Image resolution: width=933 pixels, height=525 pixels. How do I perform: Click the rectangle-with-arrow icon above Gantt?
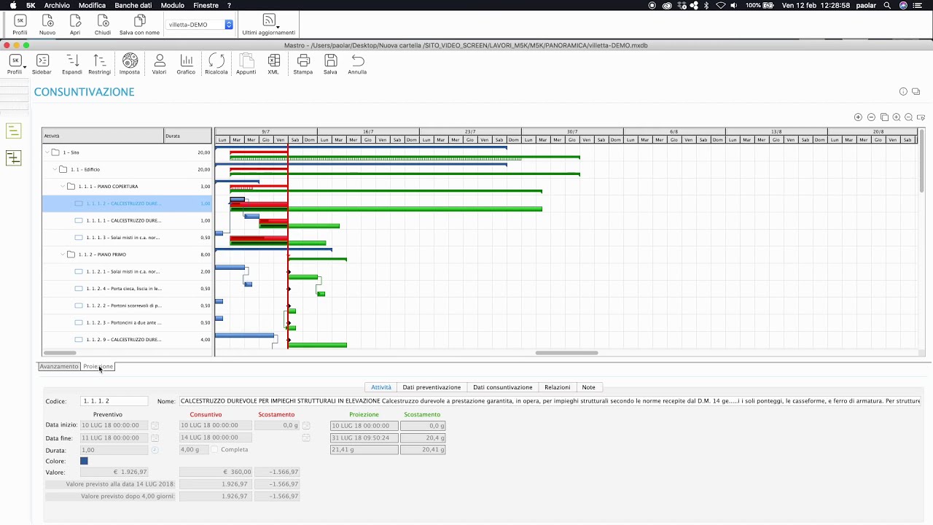click(921, 117)
